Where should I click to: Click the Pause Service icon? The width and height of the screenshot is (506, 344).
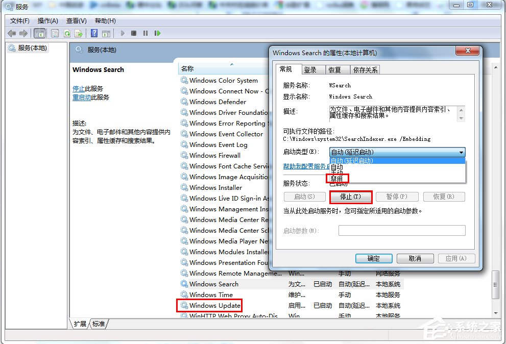click(x=145, y=33)
